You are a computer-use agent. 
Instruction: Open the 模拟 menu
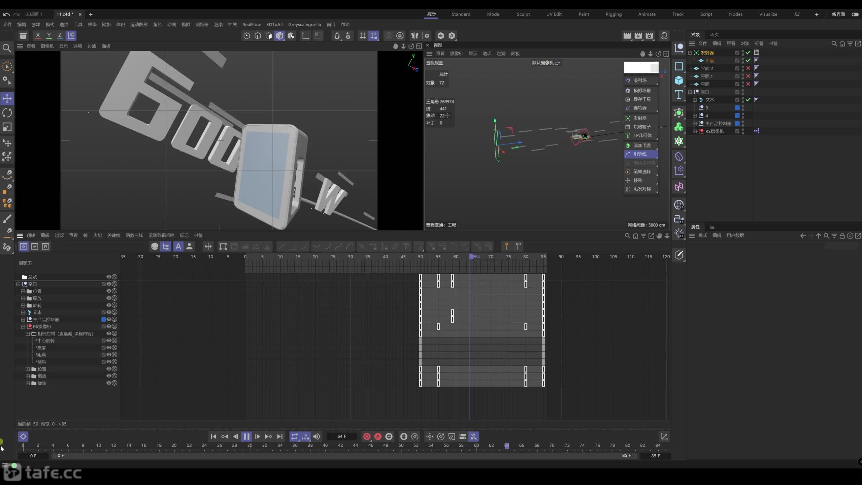186,25
